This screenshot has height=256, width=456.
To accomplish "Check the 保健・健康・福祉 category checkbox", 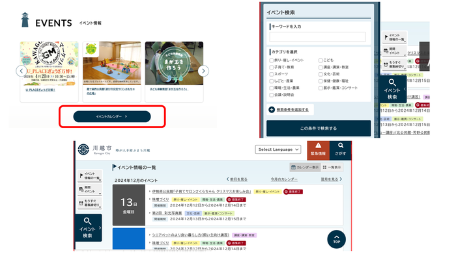I will (321, 81).
